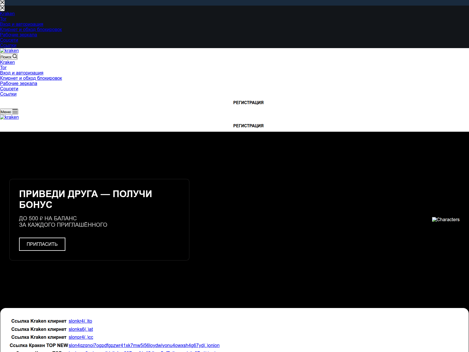Screen dimensions: 469x352
Task: Click РЕГИСТРАЦИЯ below the second kraken logo
Action: (x=248, y=126)
